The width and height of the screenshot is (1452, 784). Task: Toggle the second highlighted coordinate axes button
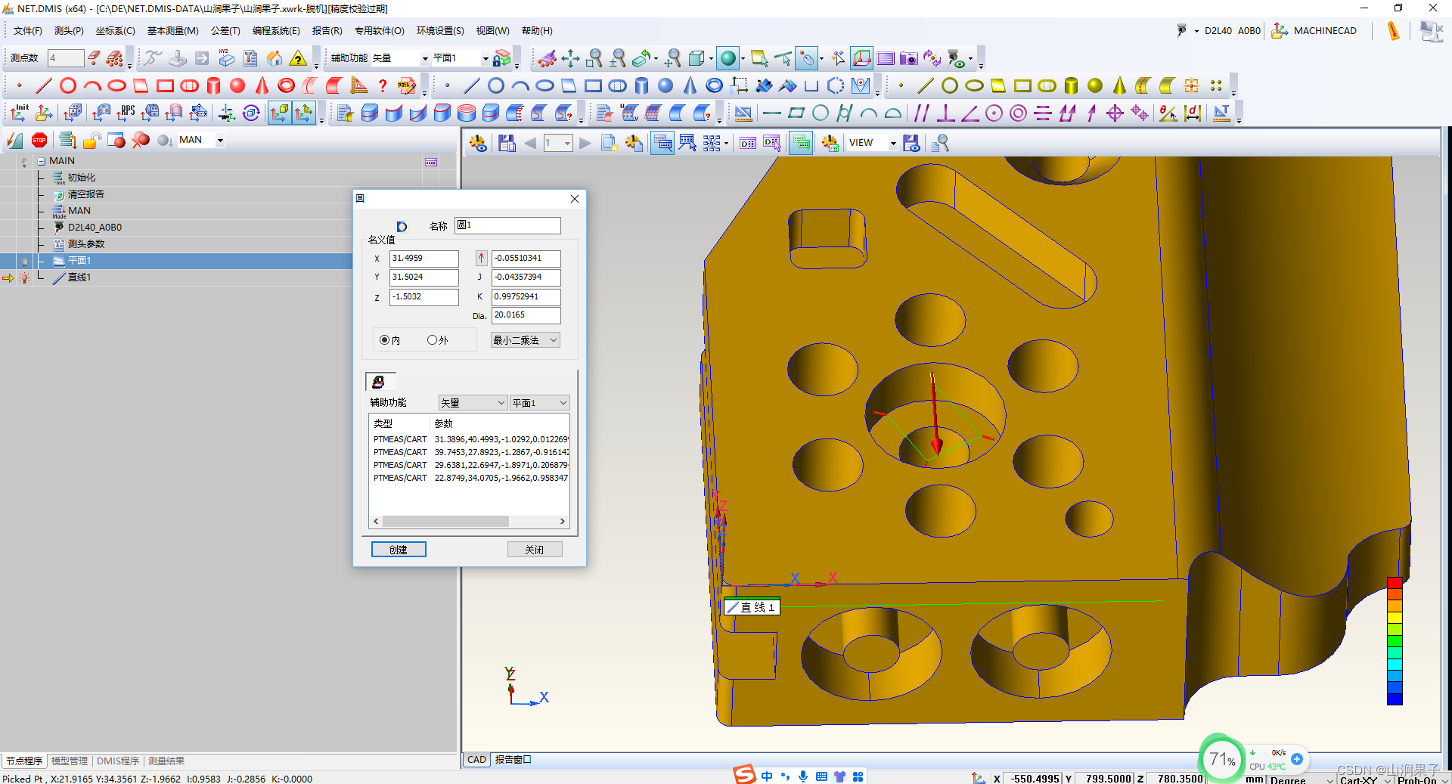pyautogui.click(x=304, y=113)
